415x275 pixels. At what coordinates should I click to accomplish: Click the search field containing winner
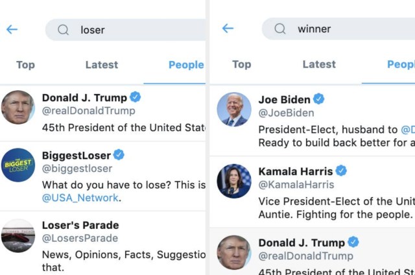(338, 29)
